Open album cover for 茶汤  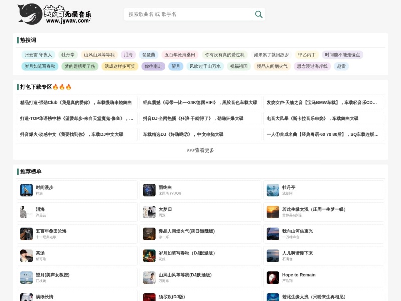coord(27,256)
